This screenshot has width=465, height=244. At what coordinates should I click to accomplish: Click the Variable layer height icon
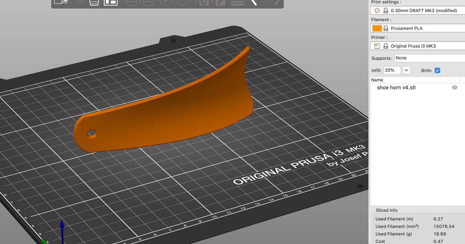coord(237,2)
